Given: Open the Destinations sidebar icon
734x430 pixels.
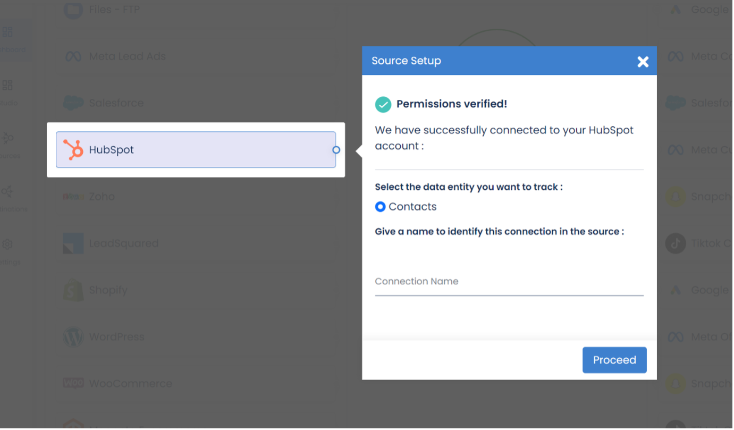Looking at the screenshot, I should (x=7, y=192).
